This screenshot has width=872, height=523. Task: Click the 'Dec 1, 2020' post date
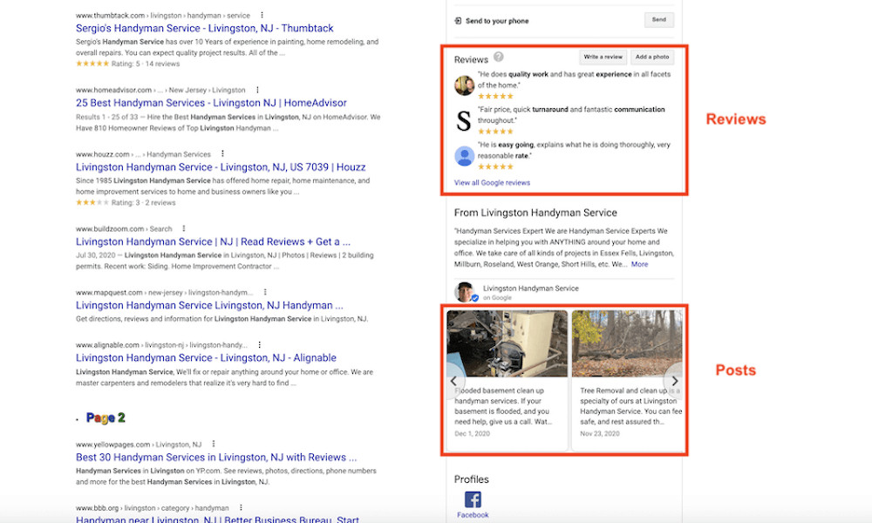(x=472, y=433)
